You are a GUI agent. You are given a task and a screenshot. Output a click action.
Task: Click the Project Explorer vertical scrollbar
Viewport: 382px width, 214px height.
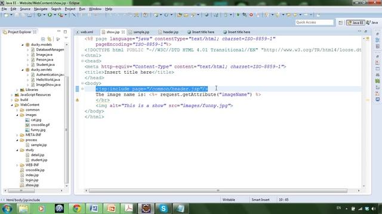pyautogui.click(x=66, y=130)
